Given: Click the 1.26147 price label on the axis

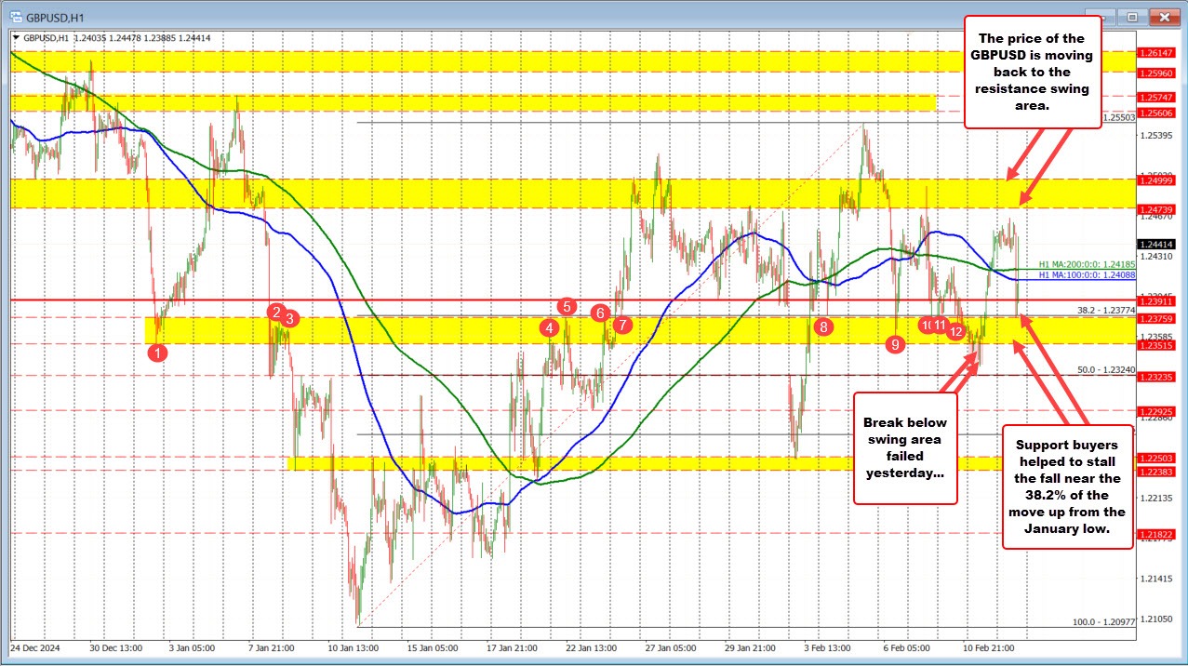Looking at the screenshot, I should (x=1156, y=53).
